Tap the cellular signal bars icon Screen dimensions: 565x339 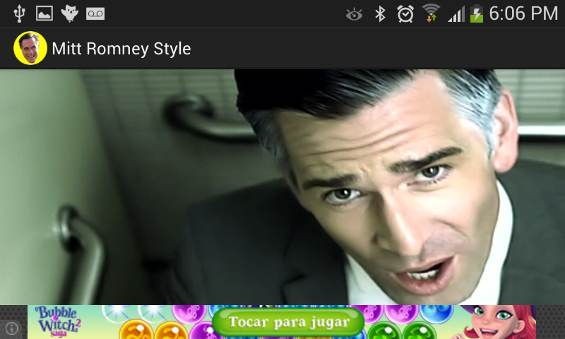456,14
